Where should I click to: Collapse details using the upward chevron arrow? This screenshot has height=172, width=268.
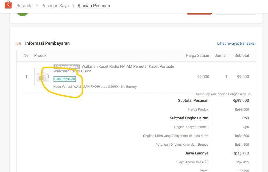249,94
